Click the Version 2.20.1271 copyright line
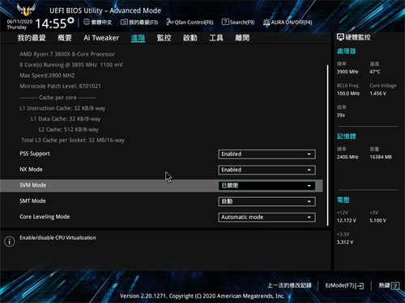 [x=202, y=296]
